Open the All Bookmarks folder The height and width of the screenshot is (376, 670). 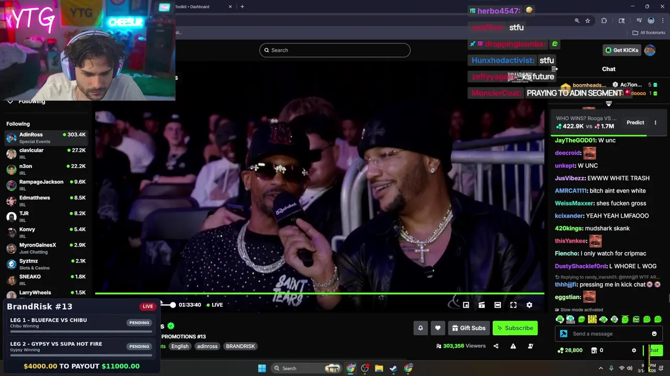coord(649,32)
